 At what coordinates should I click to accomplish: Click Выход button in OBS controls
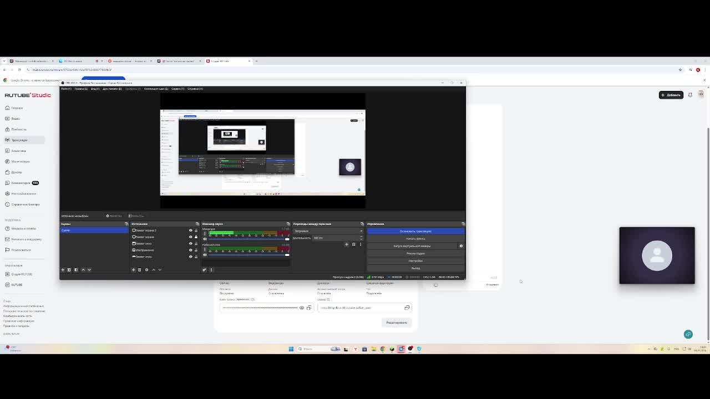[x=416, y=268]
